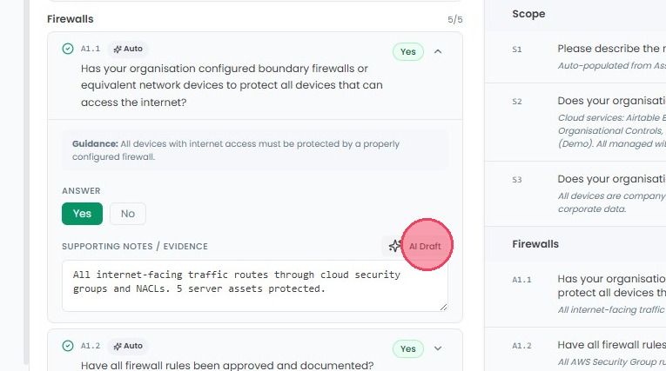Click the A1.1 green checkmark status icon
Image resolution: width=666 pixels, height=371 pixels.
68,49
